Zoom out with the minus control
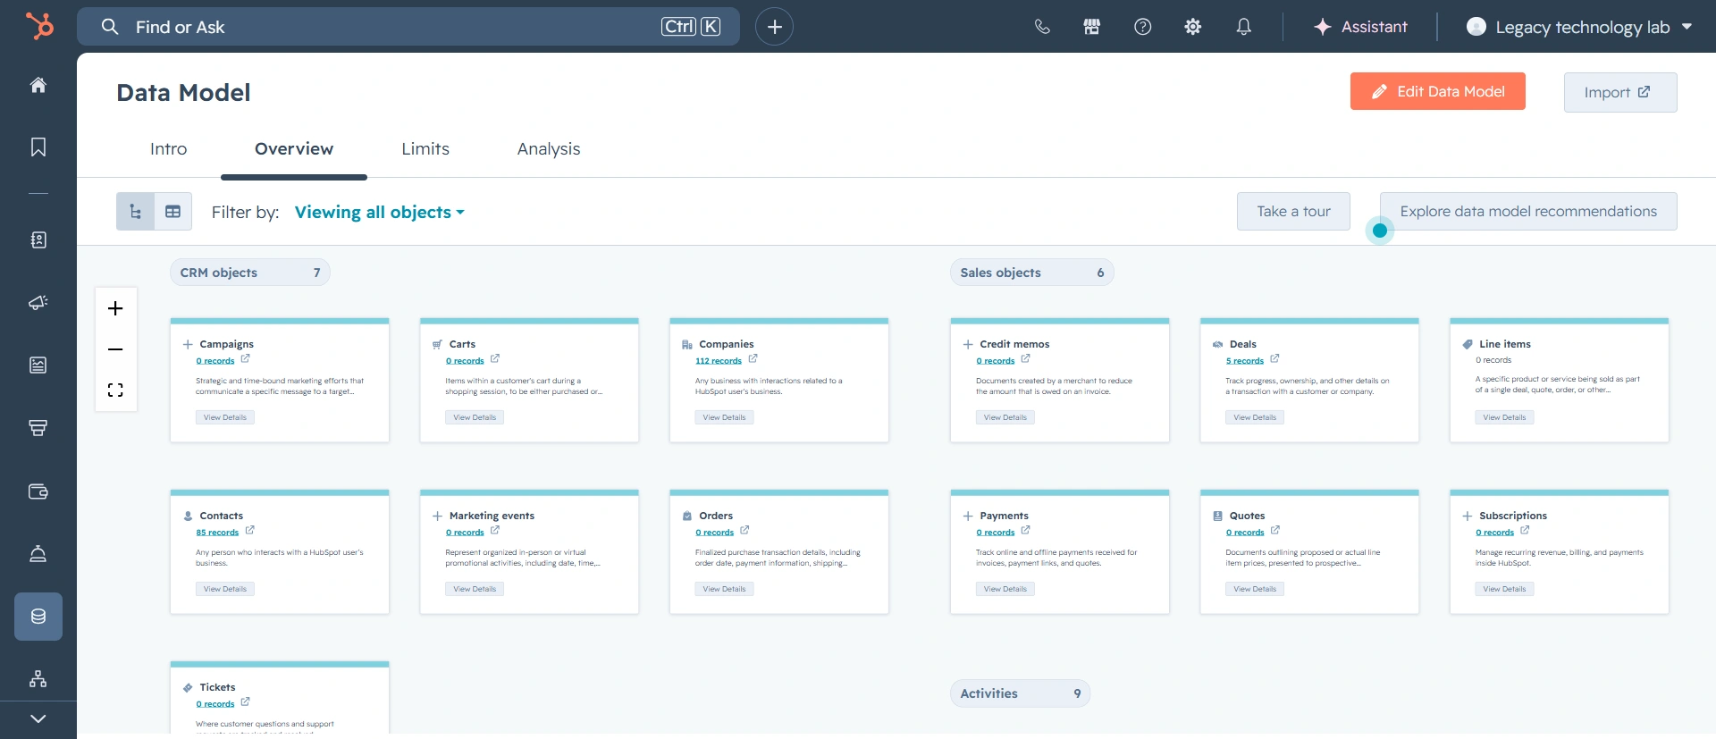Viewport: 1716px width, 739px height. pyautogui.click(x=115, y=349)
